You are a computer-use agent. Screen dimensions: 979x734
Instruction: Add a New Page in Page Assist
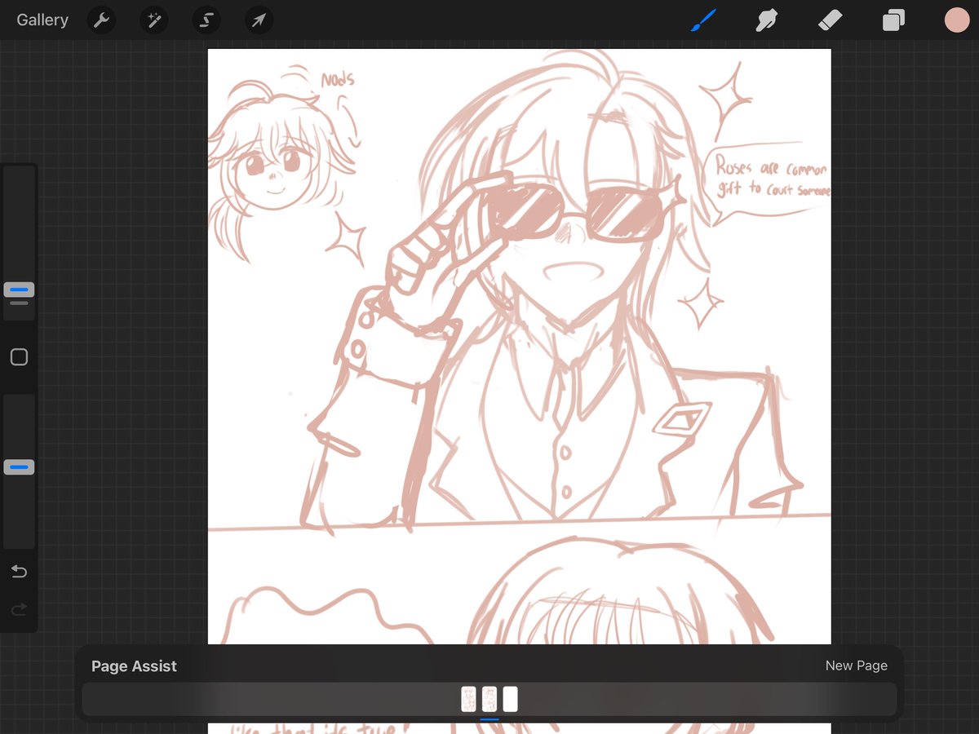click(856, 665)
